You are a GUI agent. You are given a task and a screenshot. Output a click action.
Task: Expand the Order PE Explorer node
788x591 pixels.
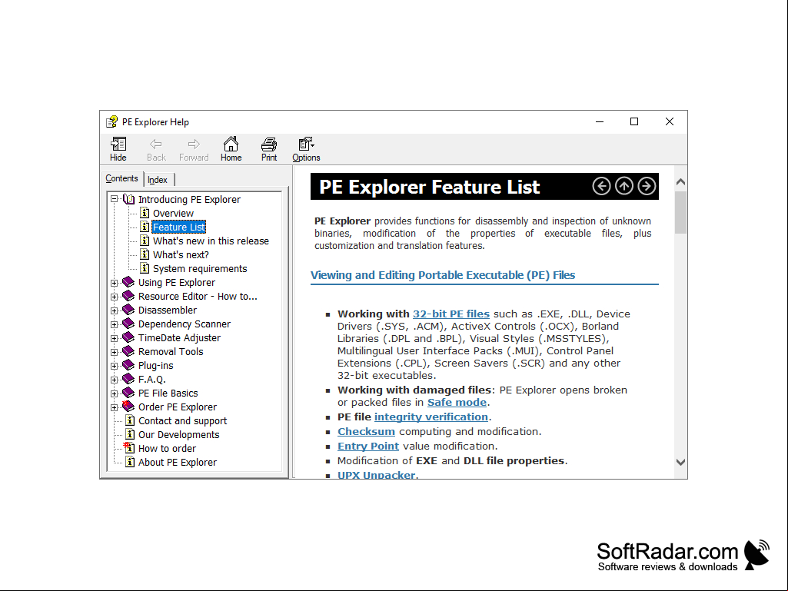(114, 407)
